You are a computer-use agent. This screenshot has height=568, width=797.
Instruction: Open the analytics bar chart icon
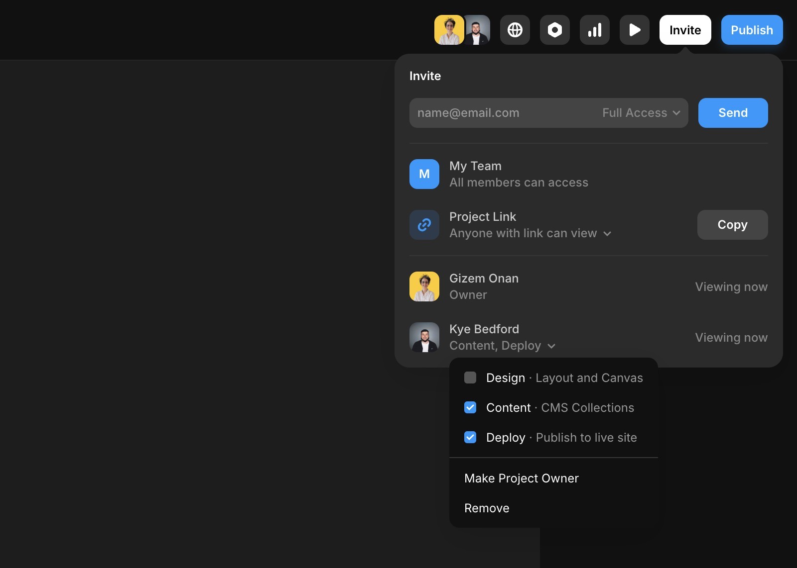(595, 30)
